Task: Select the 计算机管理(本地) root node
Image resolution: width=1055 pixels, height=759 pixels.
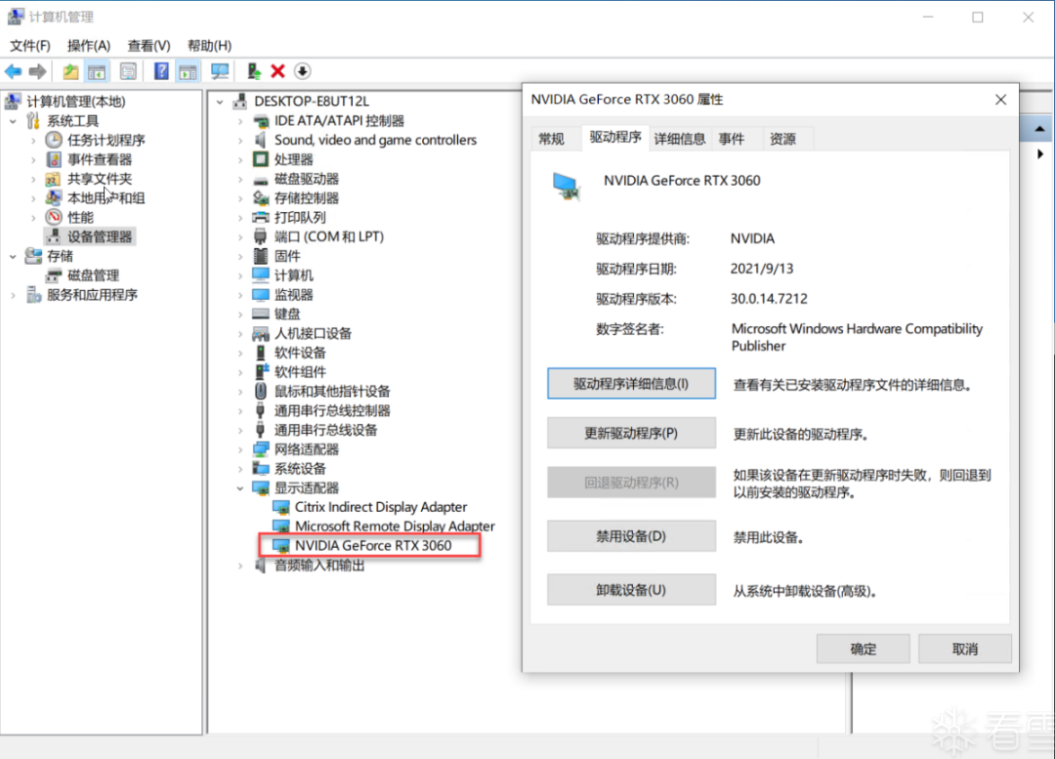Action: tap(75, 102)
